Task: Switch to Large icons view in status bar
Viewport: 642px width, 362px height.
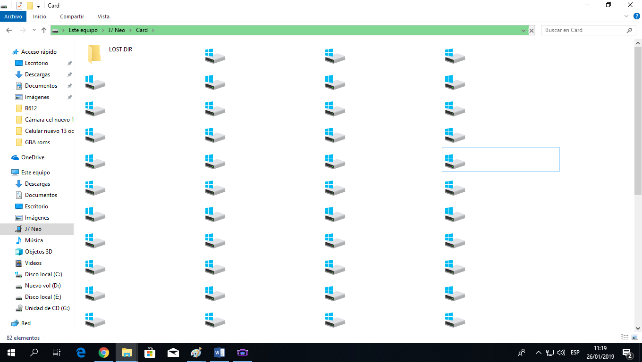Action: pyautogui.click(x=634, y=337)
